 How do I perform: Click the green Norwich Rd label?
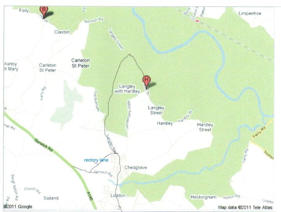coord(44,145)
